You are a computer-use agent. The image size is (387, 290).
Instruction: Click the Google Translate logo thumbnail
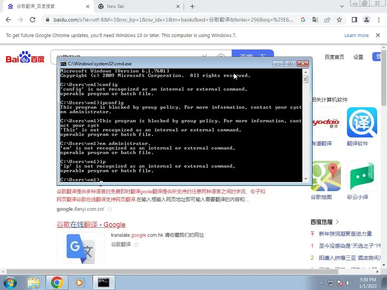coord(81,248)
